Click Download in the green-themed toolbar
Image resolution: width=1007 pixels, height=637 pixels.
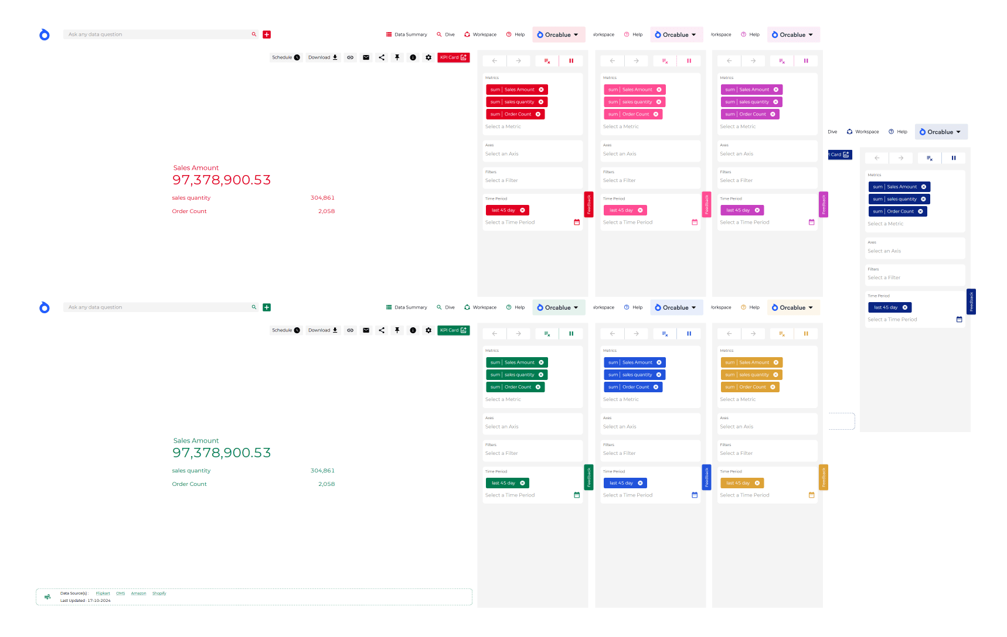tap(323, 330)
